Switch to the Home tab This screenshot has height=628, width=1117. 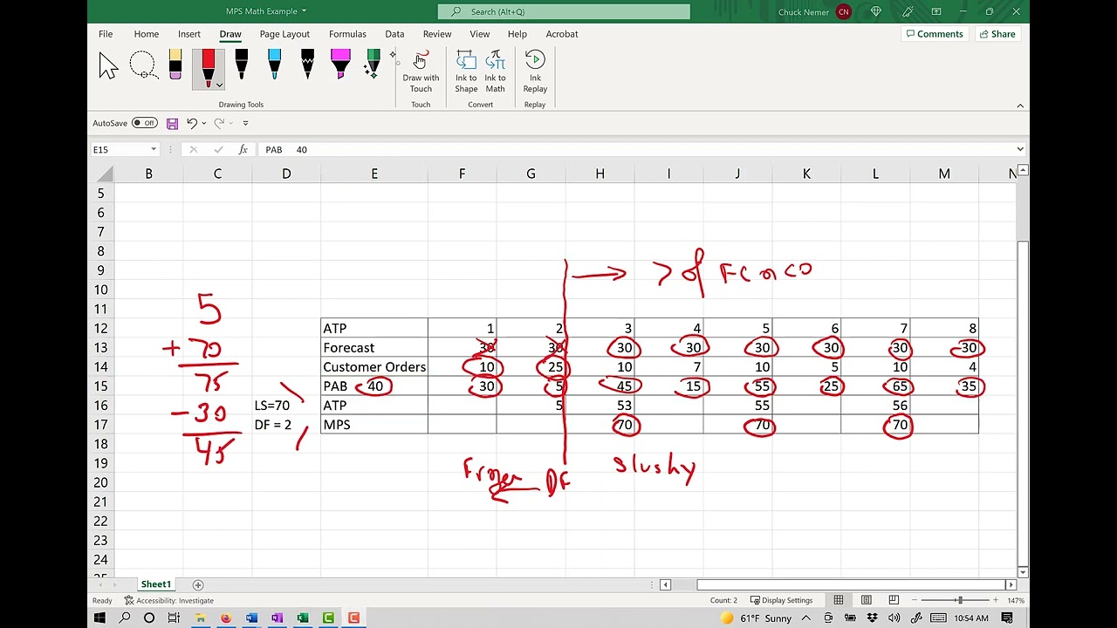[x=147, y=34]
